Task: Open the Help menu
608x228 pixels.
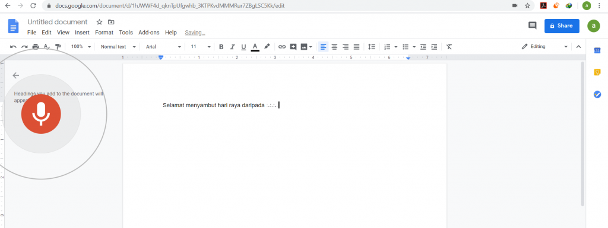Action: click(170, 33)
